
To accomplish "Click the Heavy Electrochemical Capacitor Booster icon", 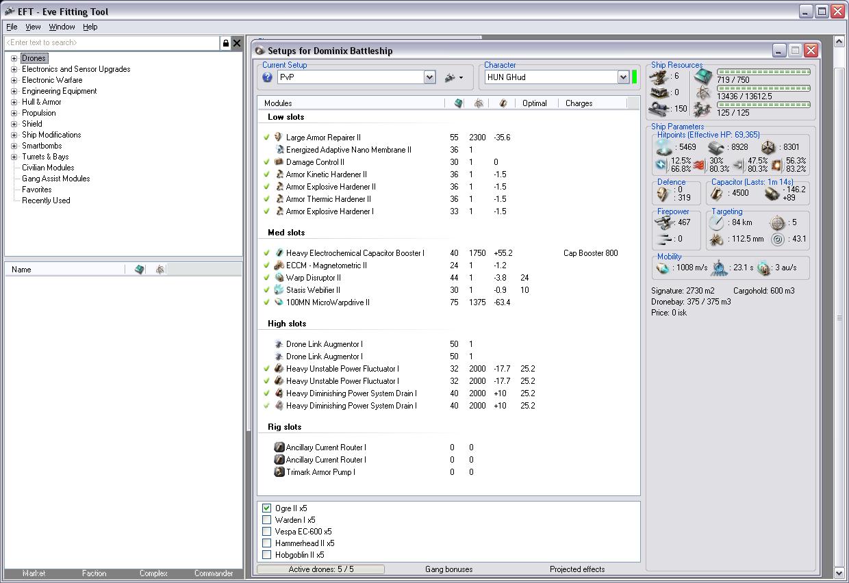I will point(279,253).
